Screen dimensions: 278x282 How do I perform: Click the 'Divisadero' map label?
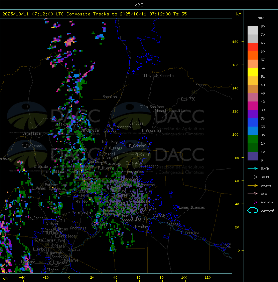tap(149, 166)
